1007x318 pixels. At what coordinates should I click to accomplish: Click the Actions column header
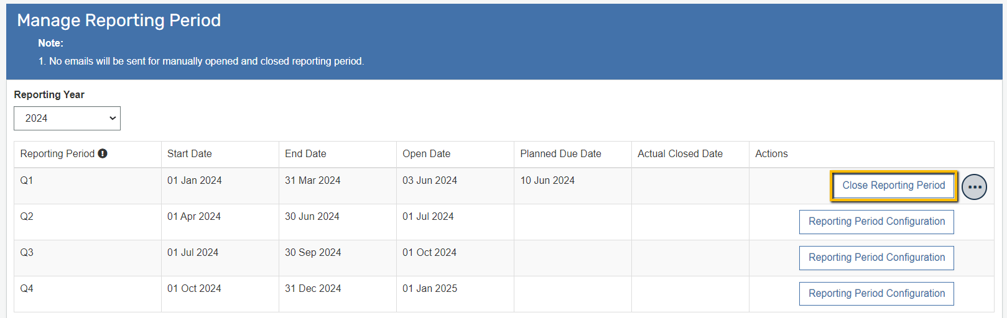[x=771, y=154]
